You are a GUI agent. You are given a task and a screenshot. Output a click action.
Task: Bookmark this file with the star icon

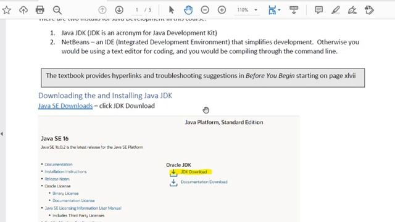click(7, 10)
